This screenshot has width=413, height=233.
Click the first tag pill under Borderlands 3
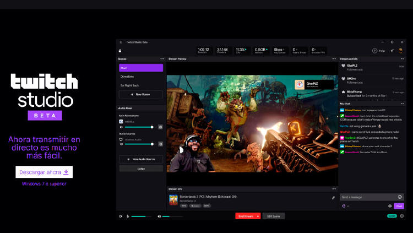click(184, 205)
